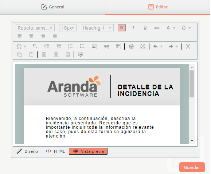This screenshot has height=174, width=211.
Task: Insert a table using the grid icon
Action: 118,46
